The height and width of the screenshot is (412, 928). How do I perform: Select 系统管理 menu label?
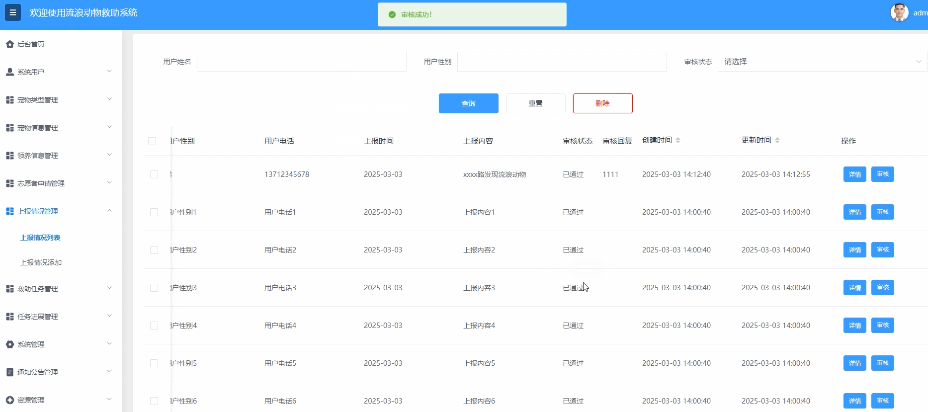point(31,344)
